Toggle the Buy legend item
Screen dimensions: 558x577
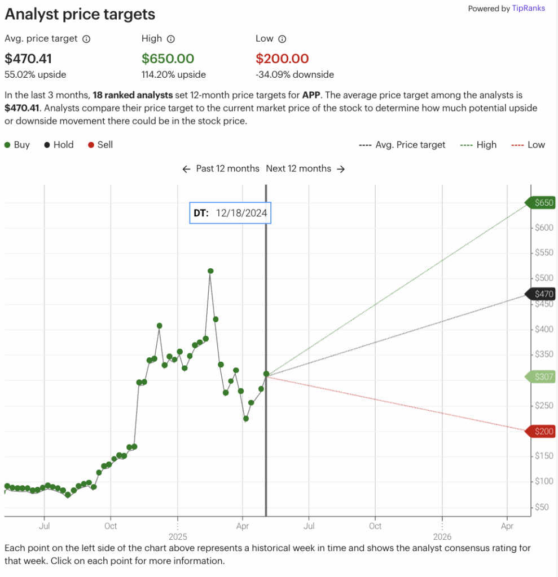pyautogui.click(x=17, y=145)
